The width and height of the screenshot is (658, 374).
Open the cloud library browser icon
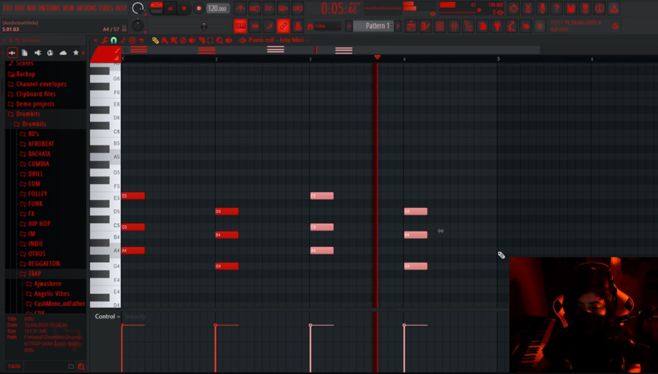coord(63,53)
